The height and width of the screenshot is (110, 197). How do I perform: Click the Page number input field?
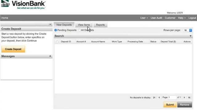click(172, 97)
